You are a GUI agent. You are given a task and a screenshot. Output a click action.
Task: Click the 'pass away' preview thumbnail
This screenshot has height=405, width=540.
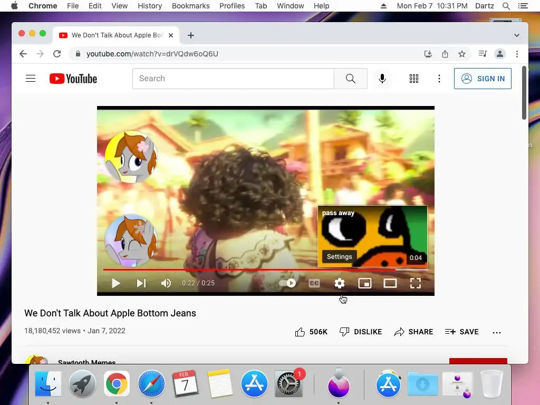pyautogui.click(x=372, y=236)
